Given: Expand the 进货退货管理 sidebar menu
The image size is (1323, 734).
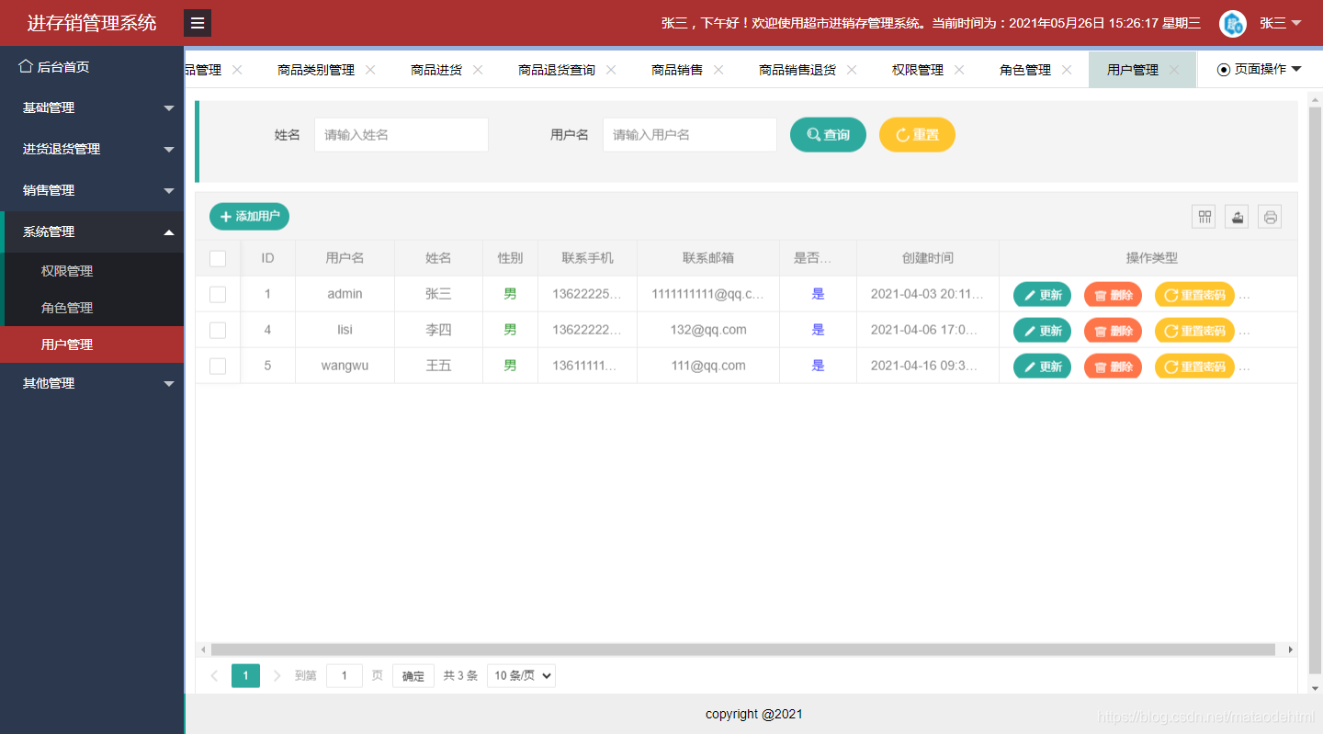Looking at the screenshot, I should 92,149.
